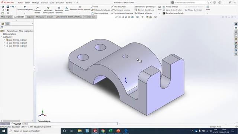Click the filter funnel icon in tree

[x=2, y=28]
